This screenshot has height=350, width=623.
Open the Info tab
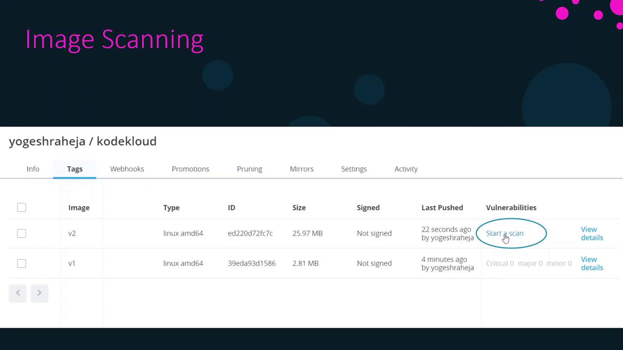33,169
